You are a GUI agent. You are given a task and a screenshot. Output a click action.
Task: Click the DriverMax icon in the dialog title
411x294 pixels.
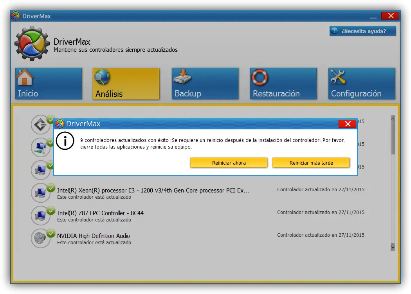point(60,123)
